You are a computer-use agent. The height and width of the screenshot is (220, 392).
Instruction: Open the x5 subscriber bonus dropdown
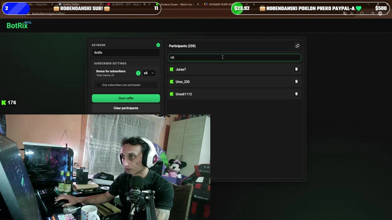pyautogui.click(x=149, y=73)
